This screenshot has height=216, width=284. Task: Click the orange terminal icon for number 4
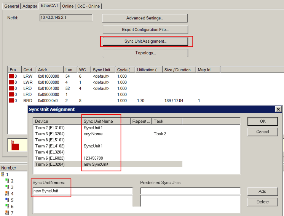coord(7,194)
